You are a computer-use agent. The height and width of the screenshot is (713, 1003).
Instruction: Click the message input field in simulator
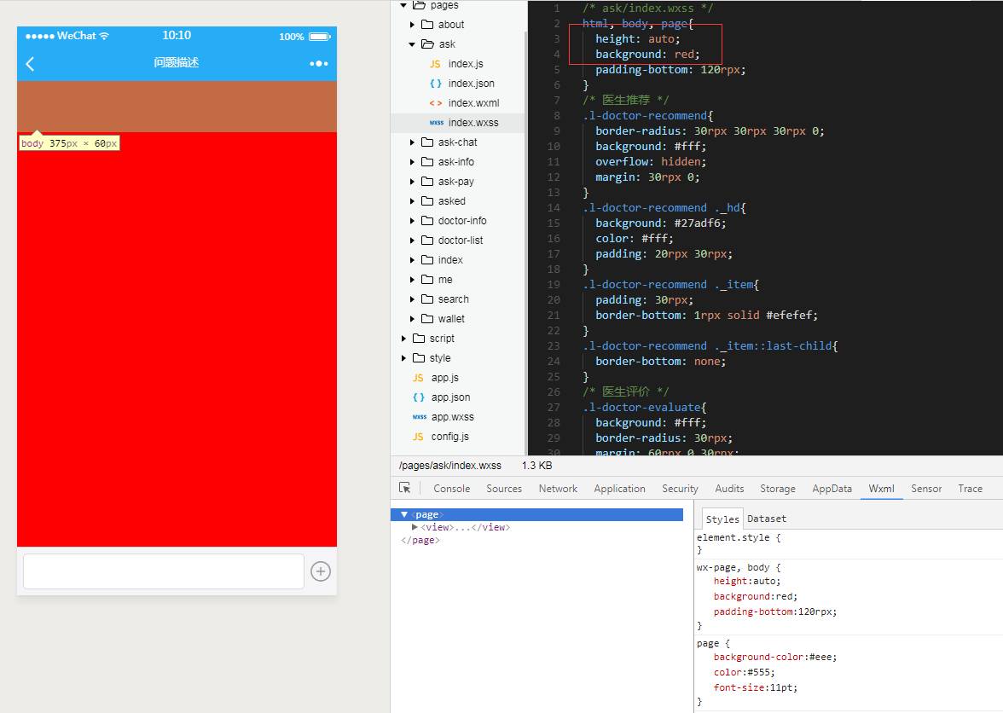[x=164, y=571]
